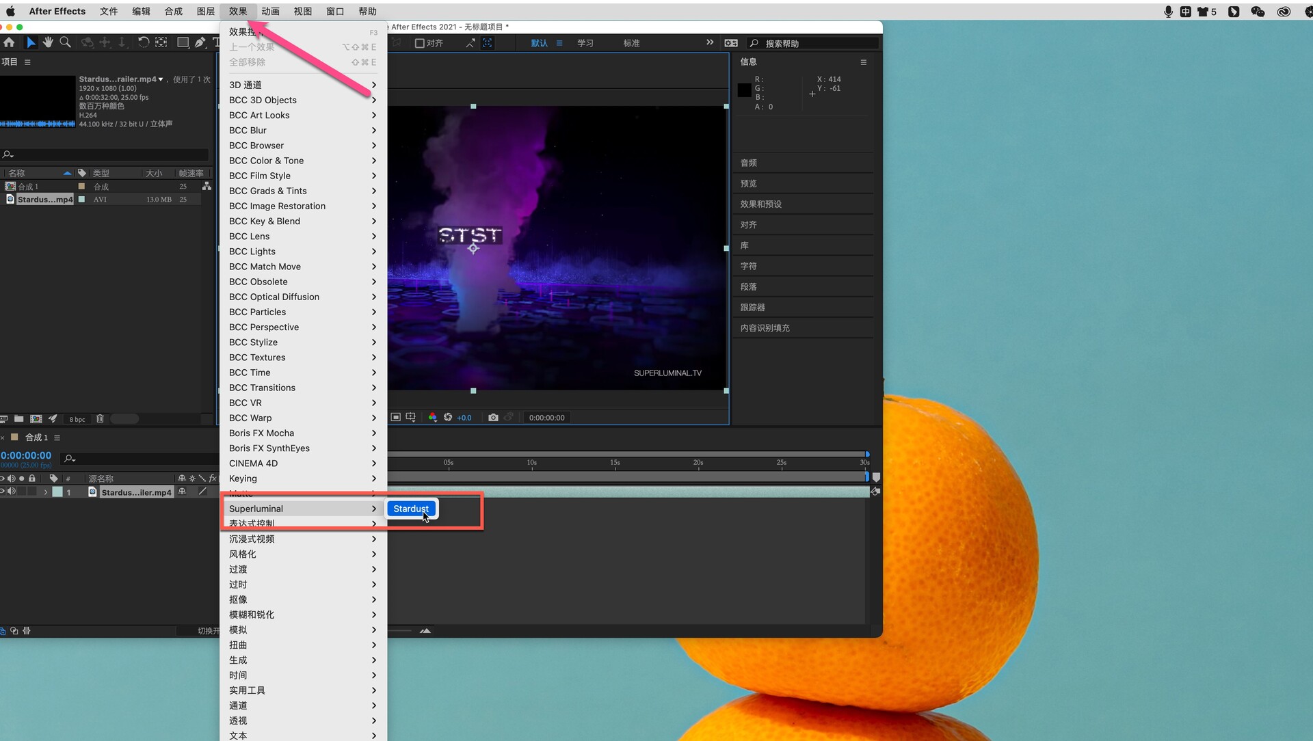The image size is (1313, 741).
Task: Click the reset exposure icon in viewer
Action: 448,417
